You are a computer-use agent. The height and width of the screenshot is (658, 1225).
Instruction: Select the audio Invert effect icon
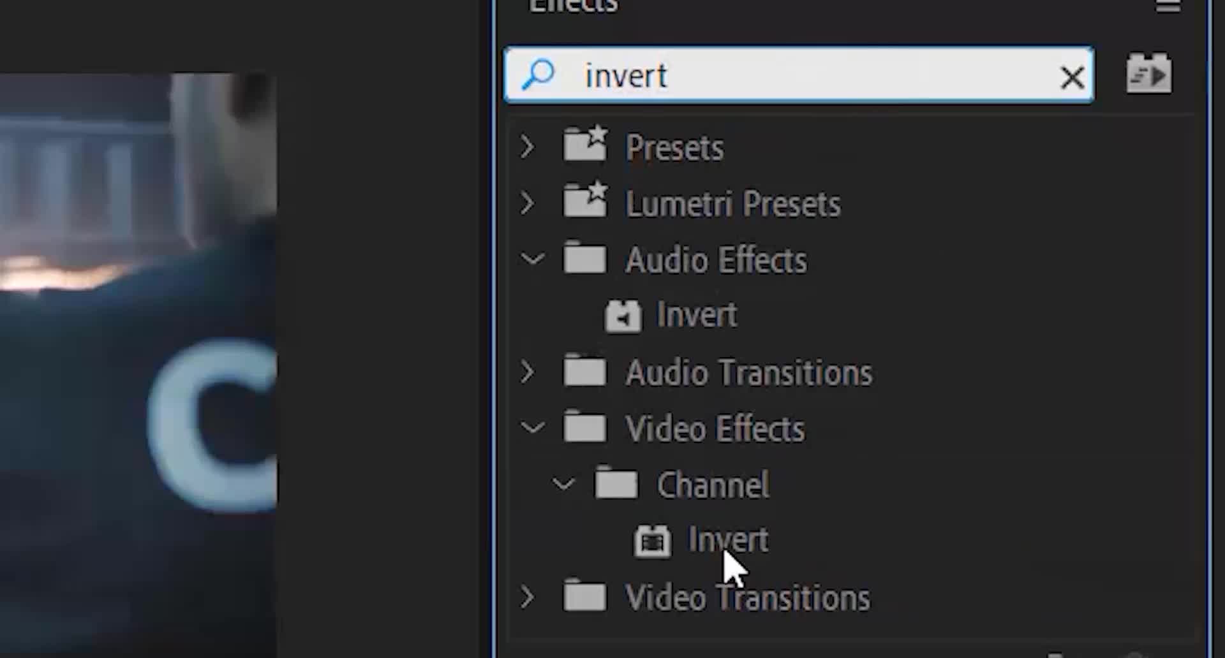623,316
